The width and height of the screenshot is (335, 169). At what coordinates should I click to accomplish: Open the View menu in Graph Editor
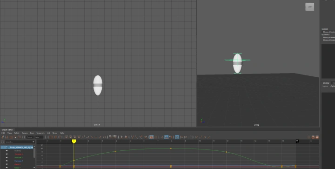tap(10, 133)
